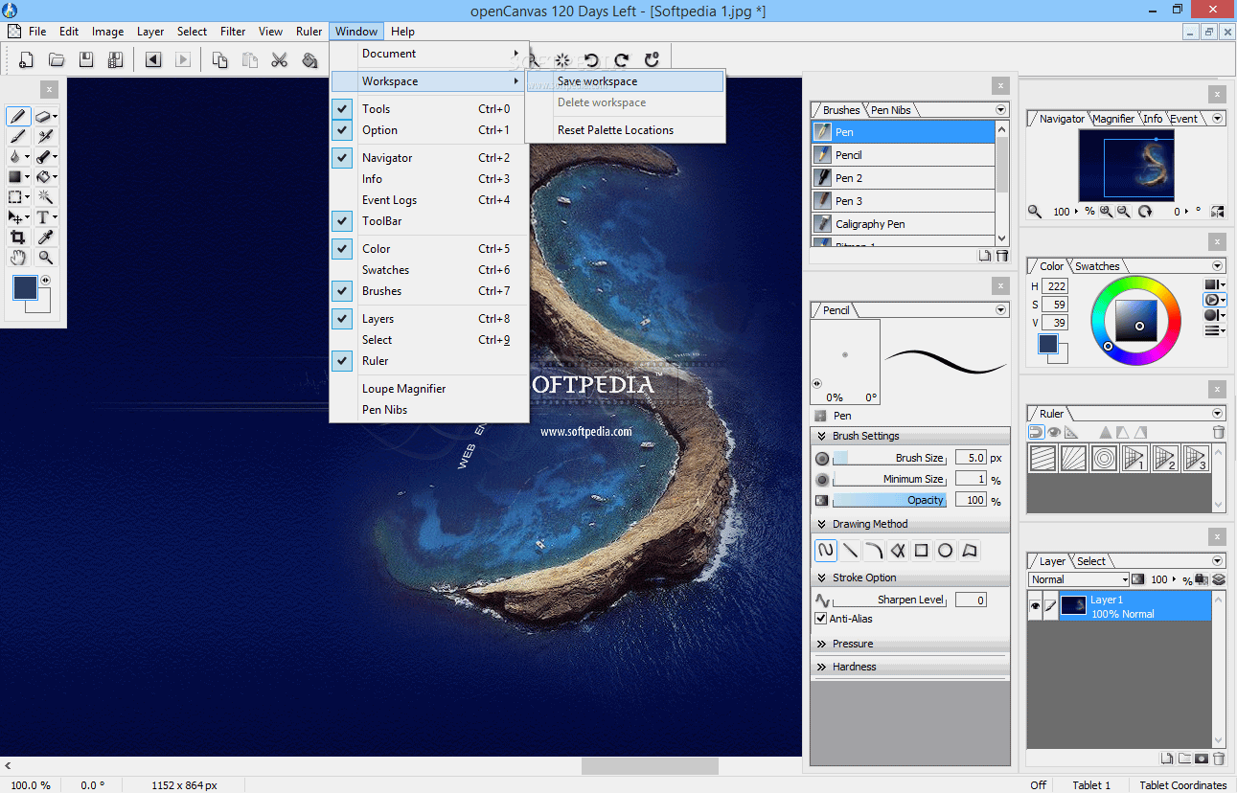Click the Ruler panel trash icon
The width and height of the screenshot is (1237, 793).
[x=1219, y=433]
